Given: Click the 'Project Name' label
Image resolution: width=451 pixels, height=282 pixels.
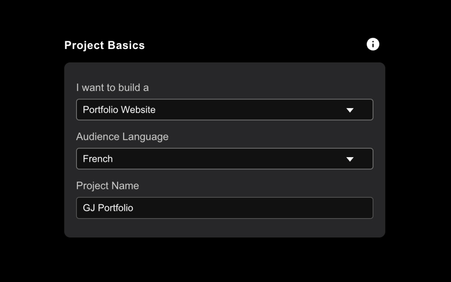Looking at the screenshot, I should (x=107, y=185).
